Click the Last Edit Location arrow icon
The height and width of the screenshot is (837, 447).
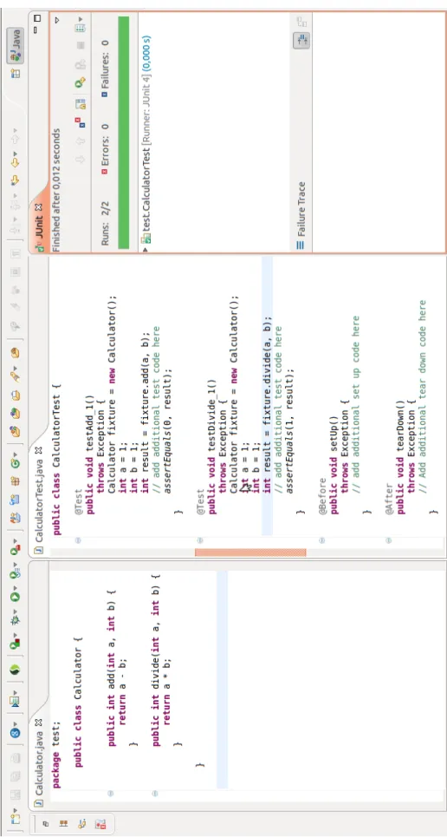(x=15, y=180)
